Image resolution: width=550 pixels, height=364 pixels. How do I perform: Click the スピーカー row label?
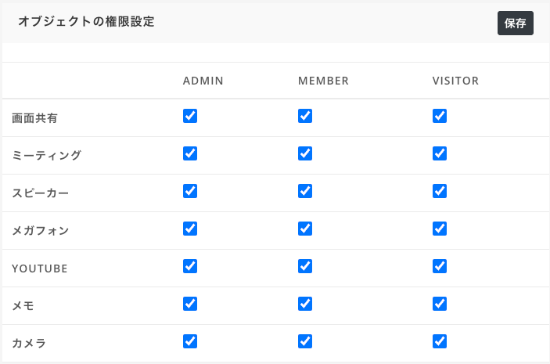coord(41,193)
